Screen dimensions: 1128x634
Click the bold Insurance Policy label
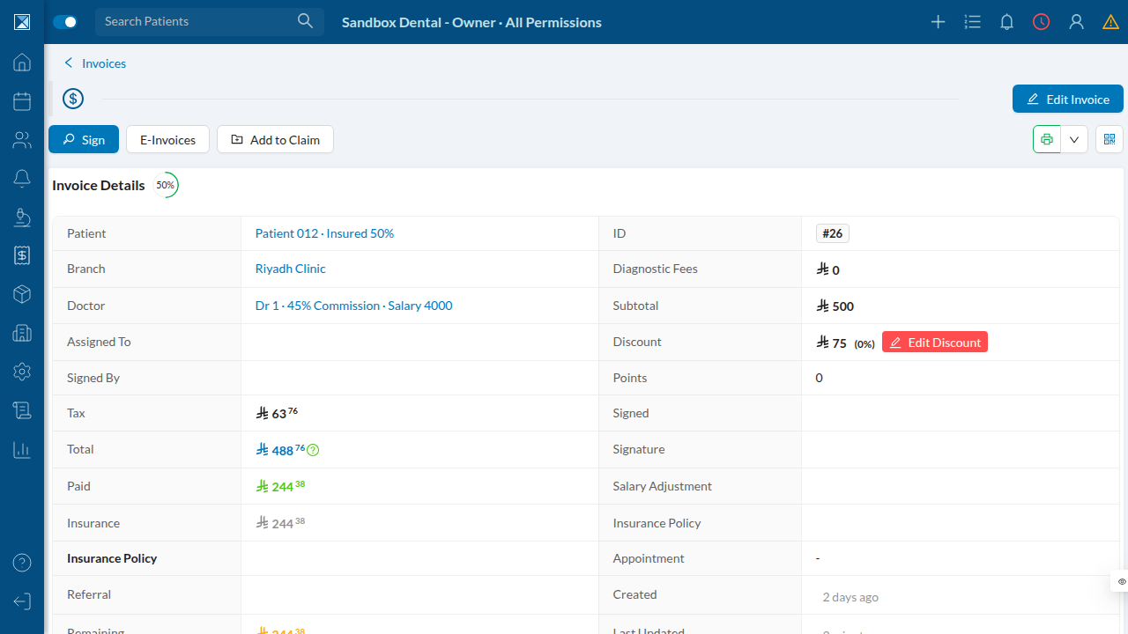click(x=112, y=558)
